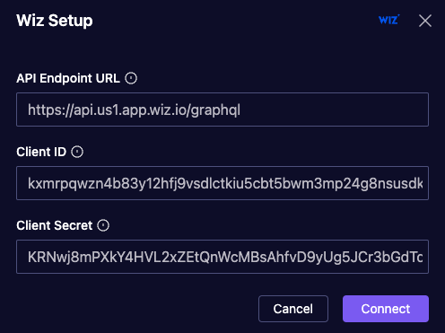Click the info icon beside API Endpoint URL
The width and height of the screenshot is (445, 333).
pos(131,78)
